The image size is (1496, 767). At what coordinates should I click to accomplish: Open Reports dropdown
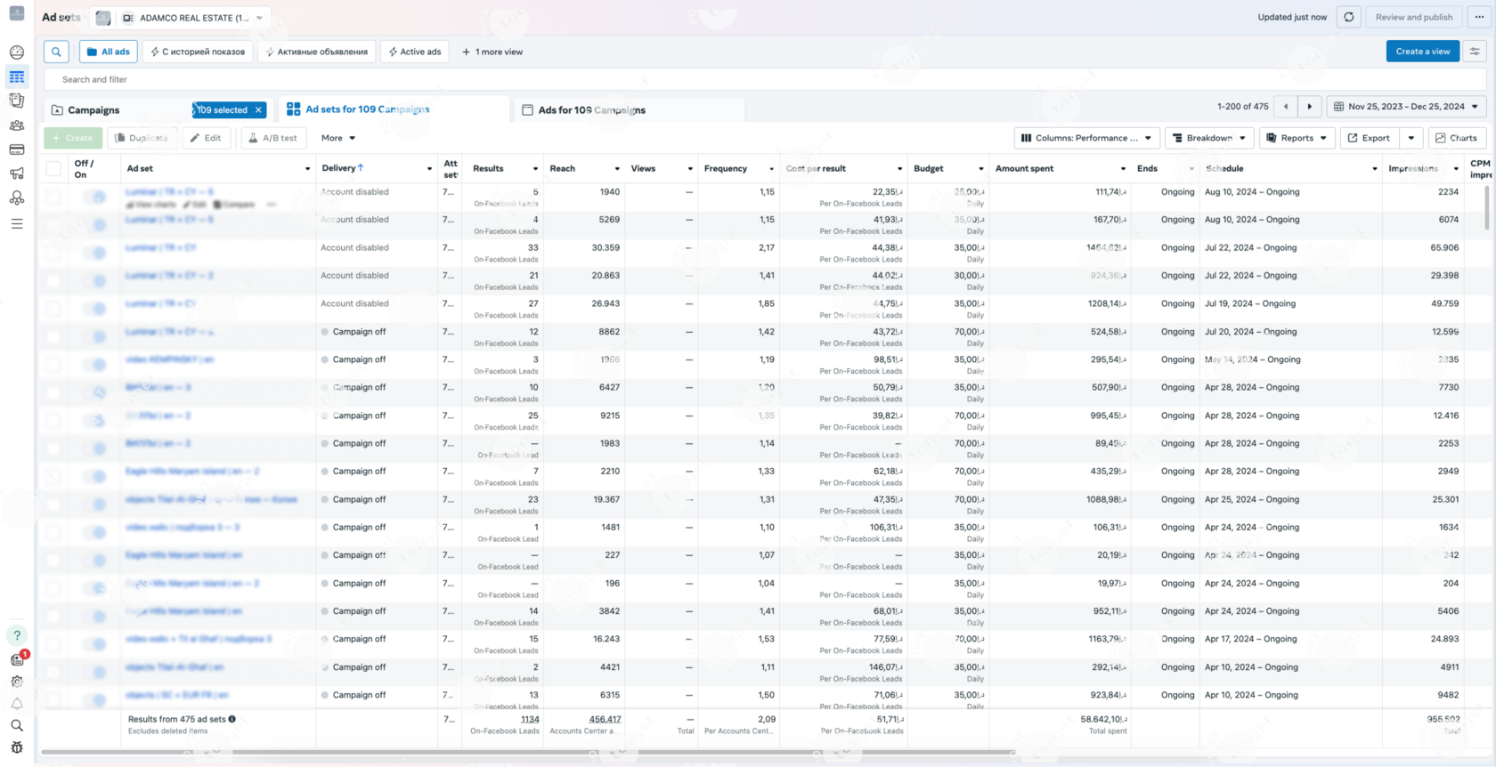1297,138
